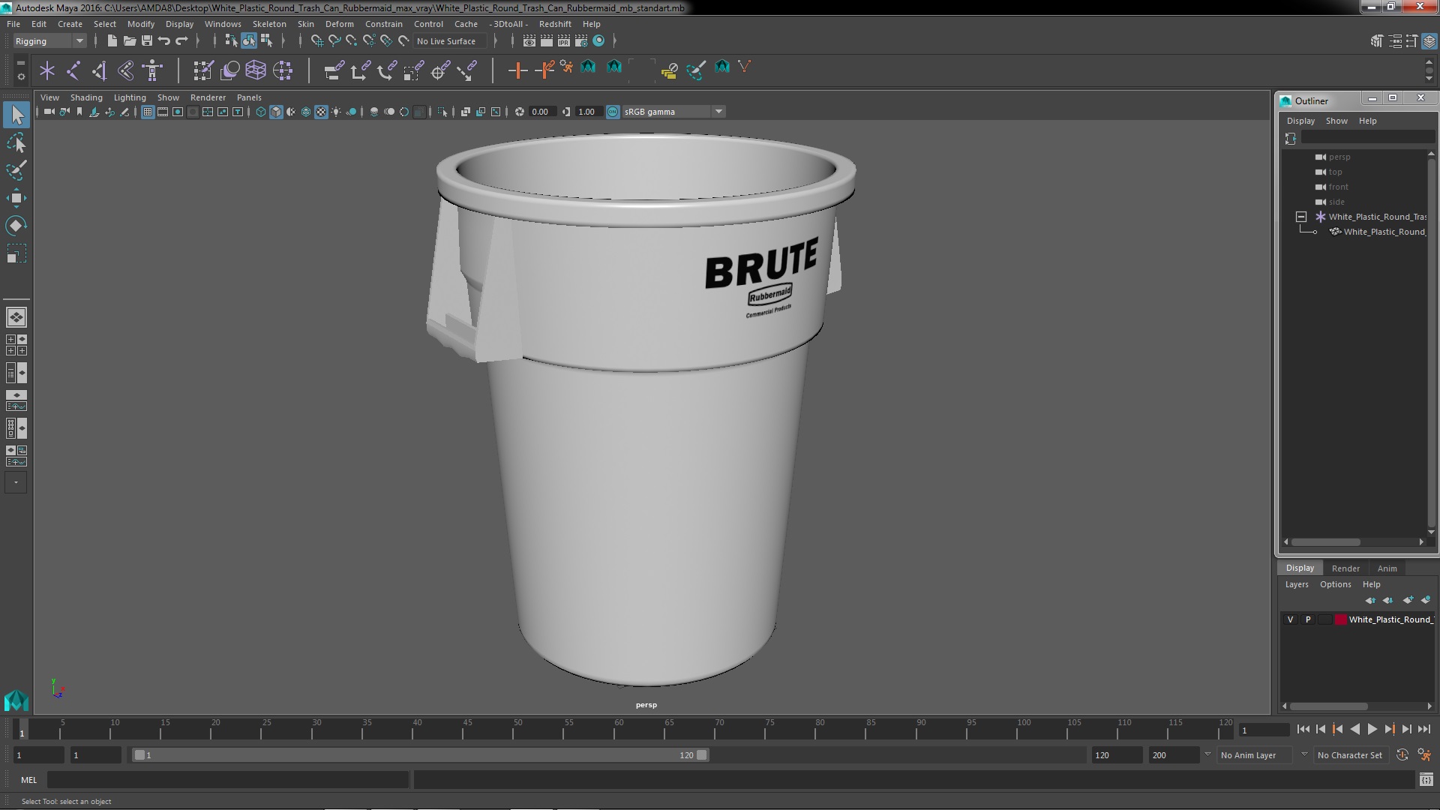Screen dimensions: 1440x810
Task: Go to start of playback range
Action: [x=1303, y=729]
